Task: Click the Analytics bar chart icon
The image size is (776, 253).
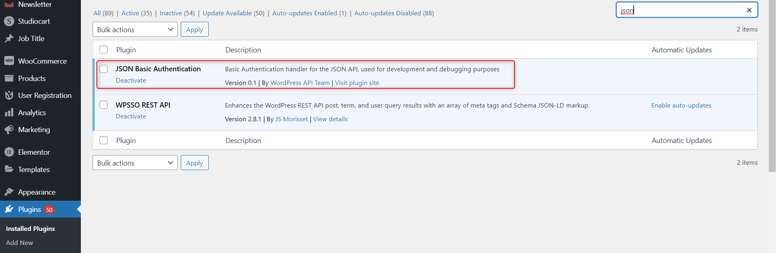Action: pyautogui.click(x=9, y=112)
